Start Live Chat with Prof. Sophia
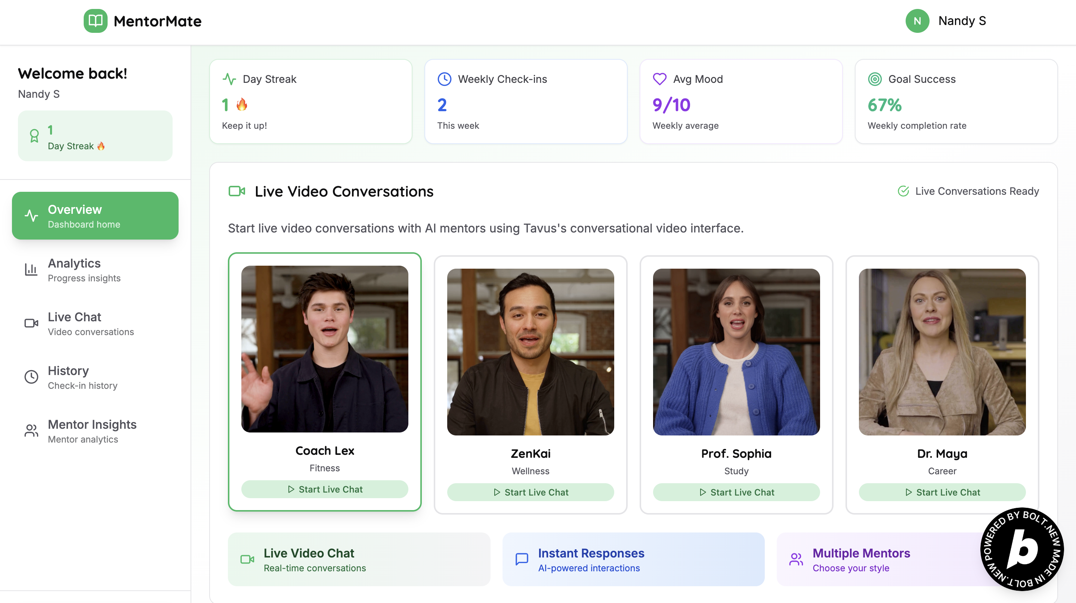Viewport: 1076px width, 603px height. 736,492
